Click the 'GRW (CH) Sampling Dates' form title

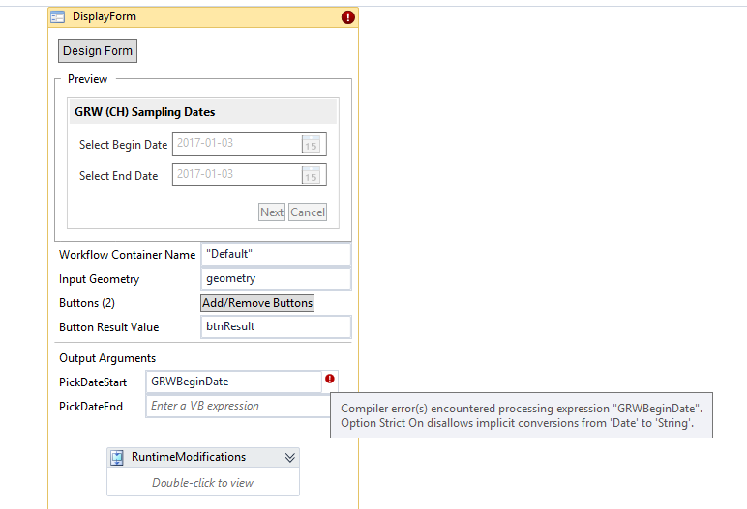click(145, 112)
